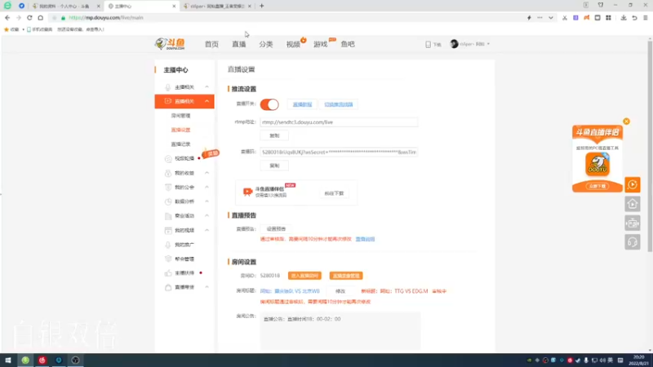This screenshot has height=367, width=653.
Task: Click the rtmp address input field
Action: coord(339,122)
